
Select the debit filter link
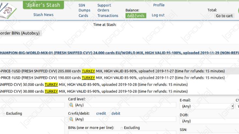click(x=116, y=114)
